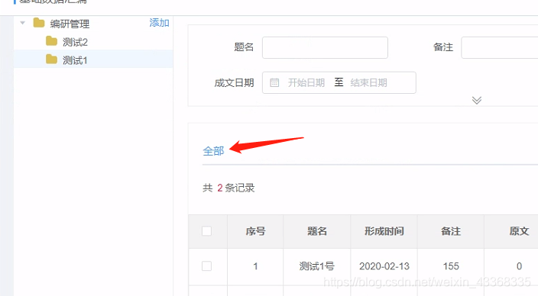Click the 测试1号 title cell
This screenshot has width=538, height=296.
pyautogui.click(x=316, y=266)
